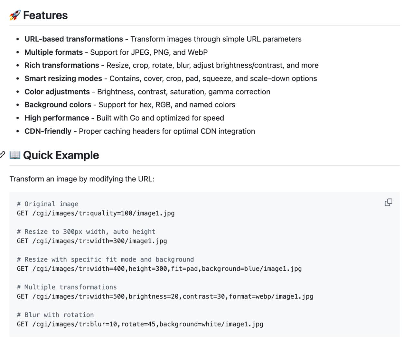Click the quality=100 GET request line
Viewport: 412px width, 347px height.
[96, 213]
